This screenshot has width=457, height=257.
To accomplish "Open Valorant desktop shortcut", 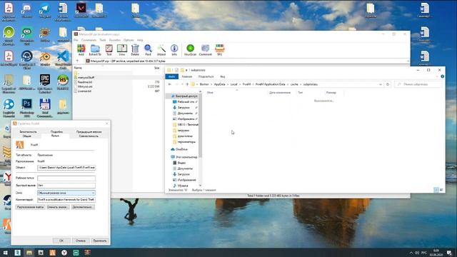I will (81, 11).
